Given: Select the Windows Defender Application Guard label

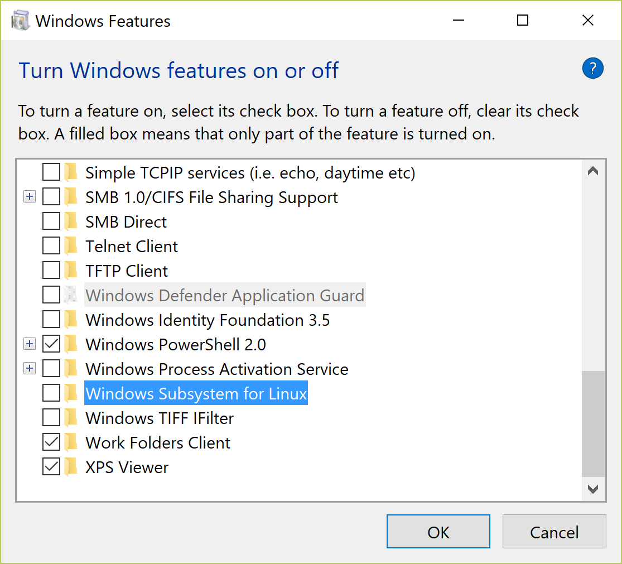Looking at the screenshot, I should pos(225,295).
